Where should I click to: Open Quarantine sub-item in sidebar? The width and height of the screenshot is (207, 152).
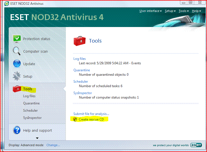coord(32,103)
